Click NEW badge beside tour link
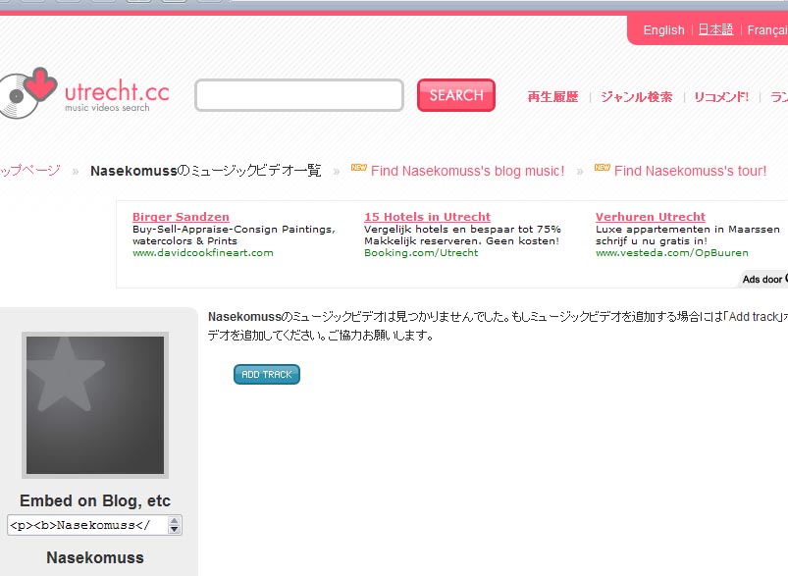 point(603,168)
